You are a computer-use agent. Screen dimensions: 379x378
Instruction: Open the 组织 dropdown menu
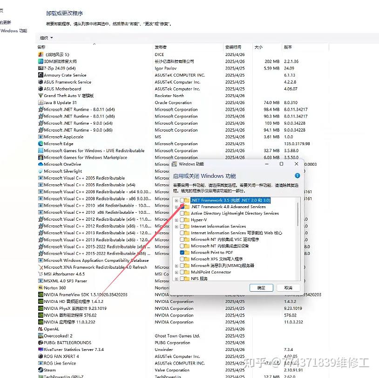pos(47,38)
